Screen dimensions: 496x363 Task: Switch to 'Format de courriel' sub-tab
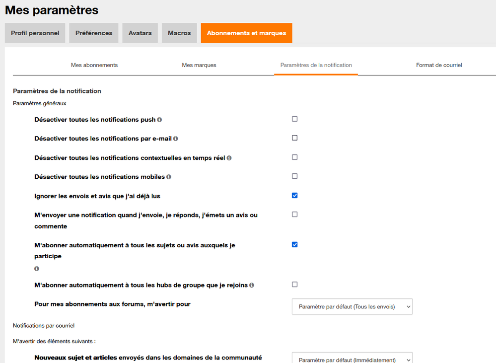coord(439,65)
